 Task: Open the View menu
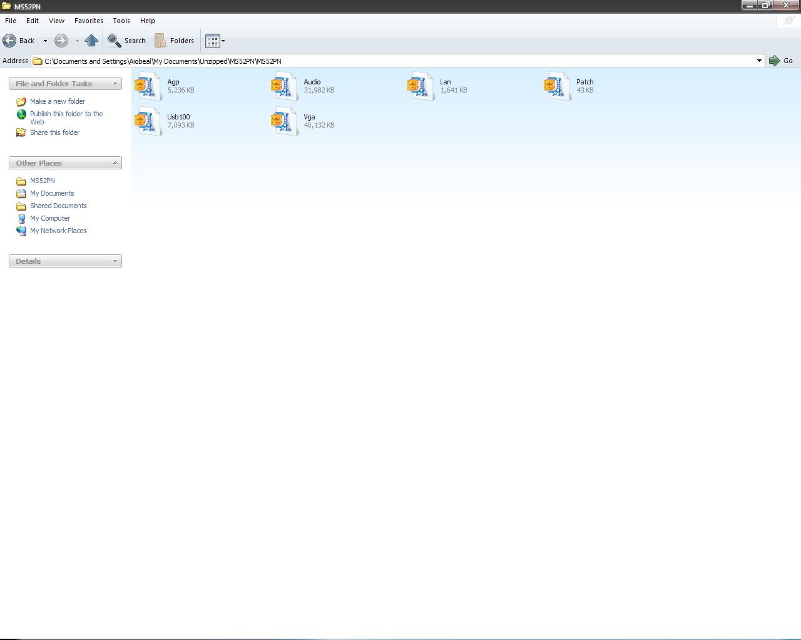56,21
